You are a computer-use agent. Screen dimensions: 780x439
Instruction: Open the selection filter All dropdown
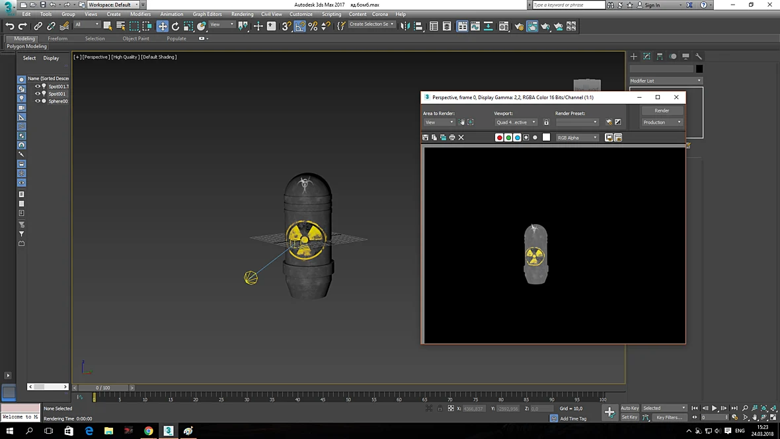(x=87, y=24)
